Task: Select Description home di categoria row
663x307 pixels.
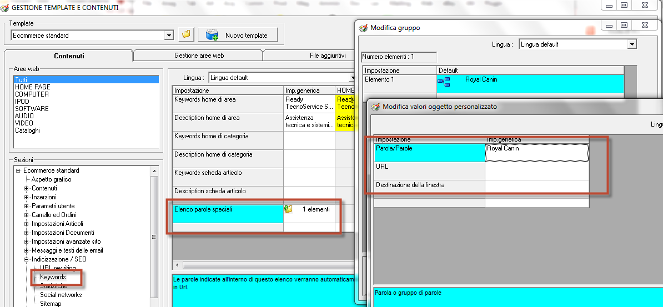Action: [x=228, y=158]
